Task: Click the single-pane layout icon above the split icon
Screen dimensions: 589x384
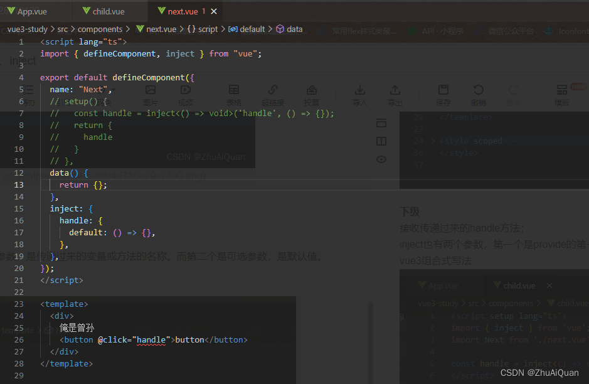Action: (381, 123)
